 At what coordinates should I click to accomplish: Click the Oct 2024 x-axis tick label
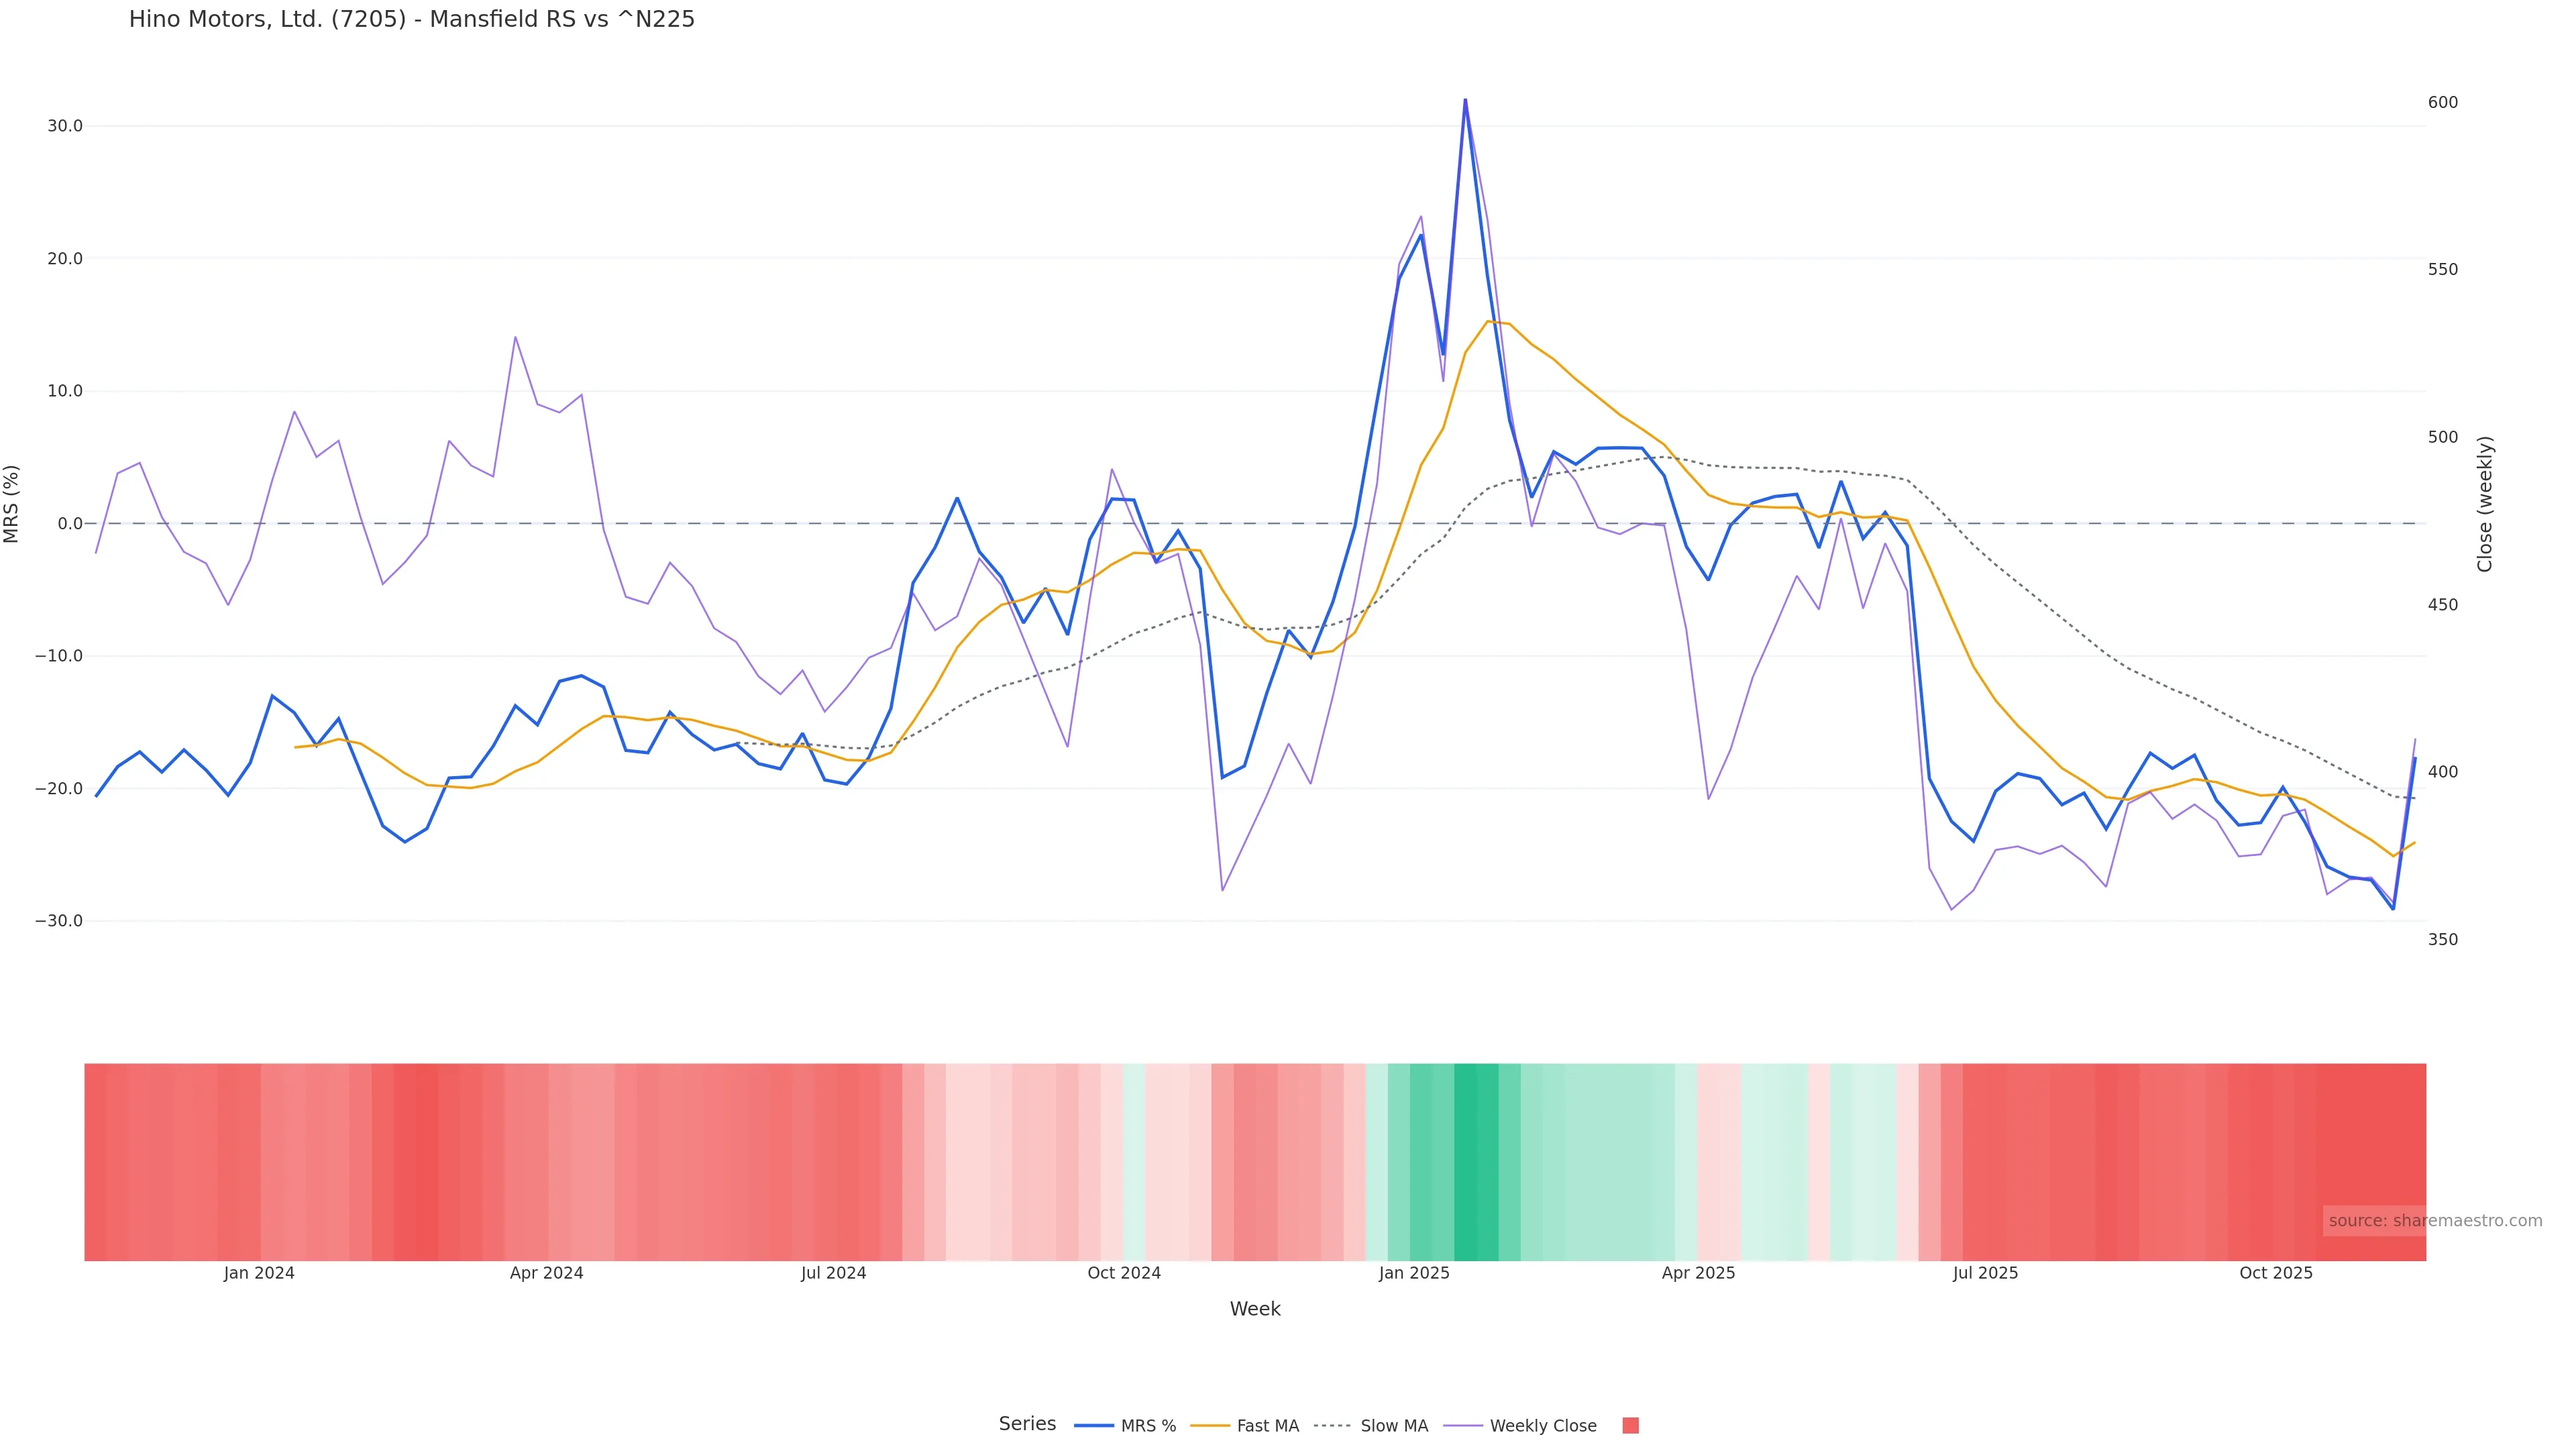pyautogui.click(x=1124, y=1273)
